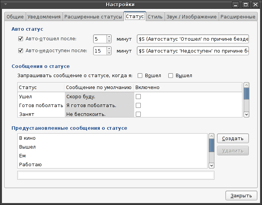Minimize the Настройки window
The width and height of the screenshot is (262, 205).
pos(236,5)
